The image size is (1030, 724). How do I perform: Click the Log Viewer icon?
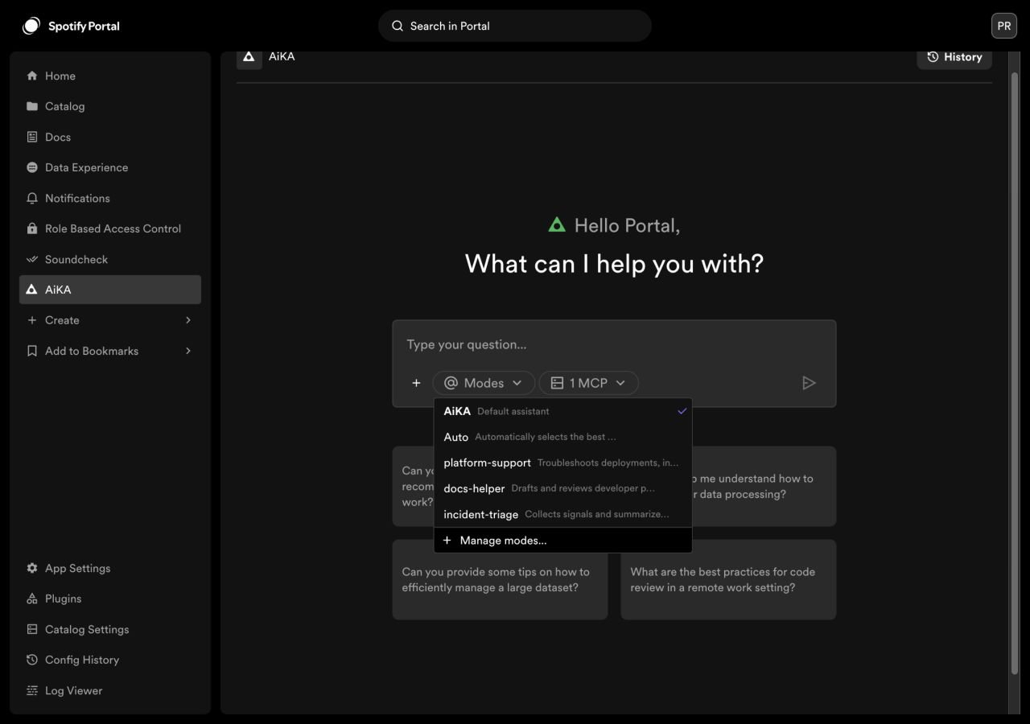(x=32, y=690)
